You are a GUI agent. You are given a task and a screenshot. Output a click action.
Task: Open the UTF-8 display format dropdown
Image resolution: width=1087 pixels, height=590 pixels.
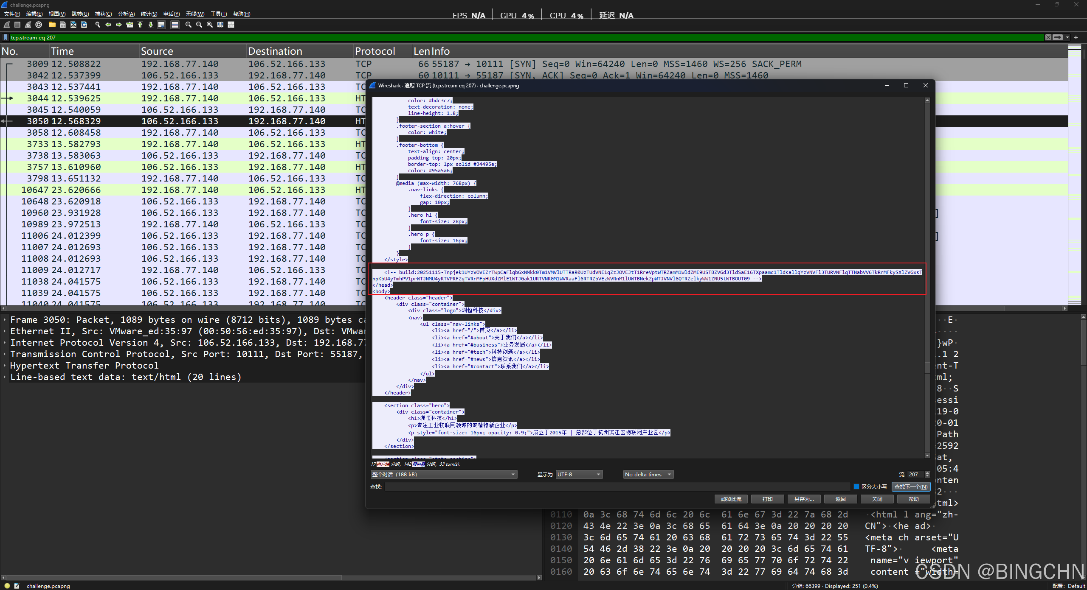[x=579, y=474]
